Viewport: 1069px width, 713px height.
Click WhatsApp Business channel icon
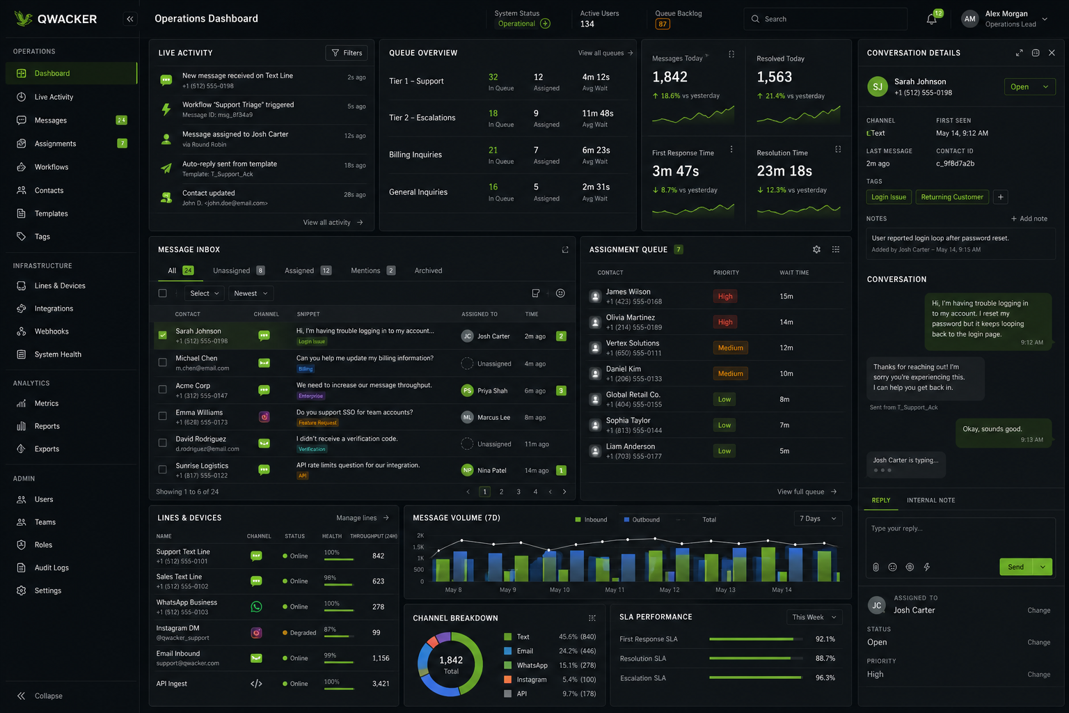click(256, 606)
